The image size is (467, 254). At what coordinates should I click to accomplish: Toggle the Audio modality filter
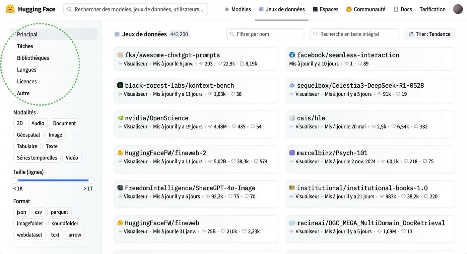[x=38, y=123]
